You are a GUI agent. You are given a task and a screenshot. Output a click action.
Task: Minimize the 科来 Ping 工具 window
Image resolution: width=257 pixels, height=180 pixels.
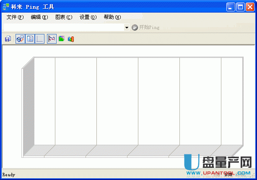click(231, 7)
